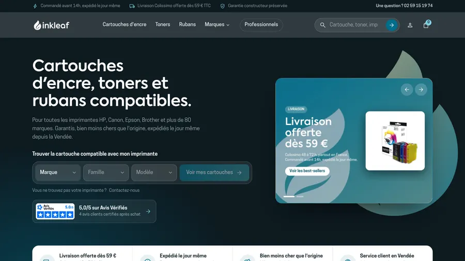This screenshot has height=261, width=465.
Task: Click Voir les best-sellers button
Action: pyautogui.click(x=307, y=171)
